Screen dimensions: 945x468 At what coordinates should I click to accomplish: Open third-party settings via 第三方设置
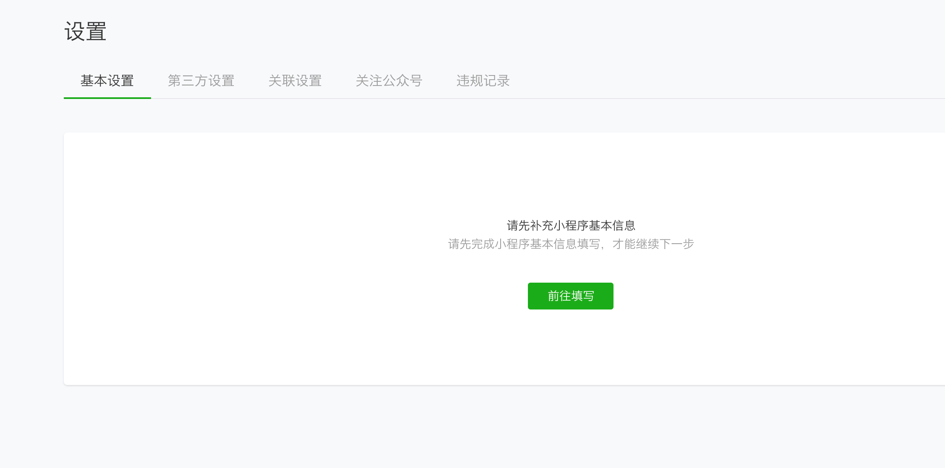(201, 81)
